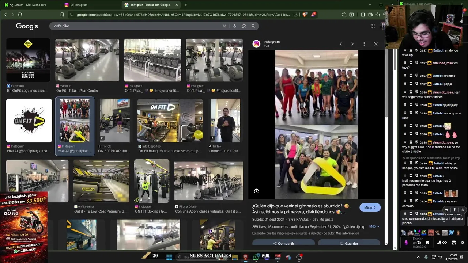
Task: Click the chat microphone icon
Action: [406, 243]
